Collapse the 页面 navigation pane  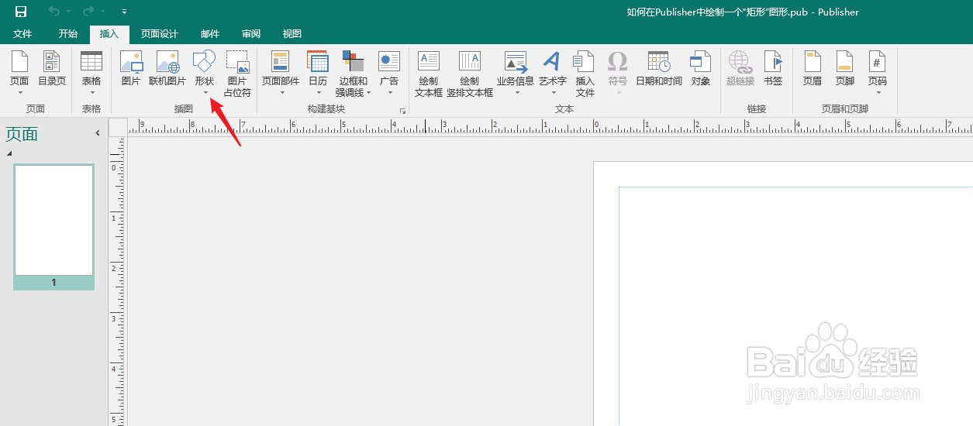pyautogui.click(x=98, y=133)
